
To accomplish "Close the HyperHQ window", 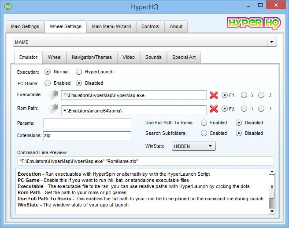I will click(276, 5).
